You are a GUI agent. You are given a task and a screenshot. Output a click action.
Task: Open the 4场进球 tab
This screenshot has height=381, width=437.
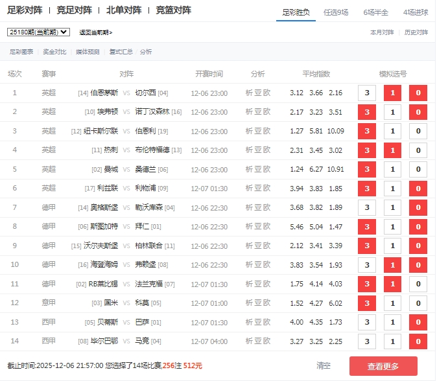[416, 12]
